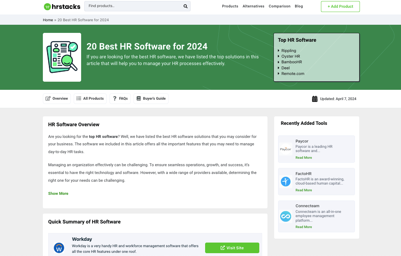Click the calendar icon by Updated date
Viewport: 401px width, 256px height.
[315, 99]
